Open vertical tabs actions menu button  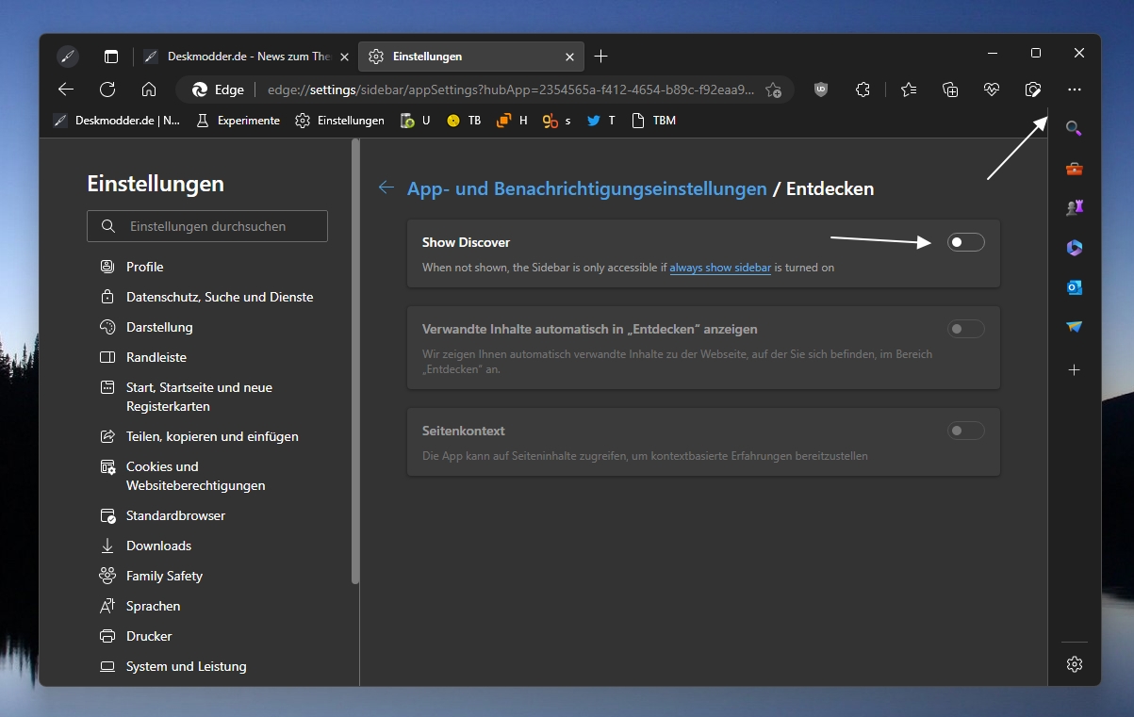(111, 57)
